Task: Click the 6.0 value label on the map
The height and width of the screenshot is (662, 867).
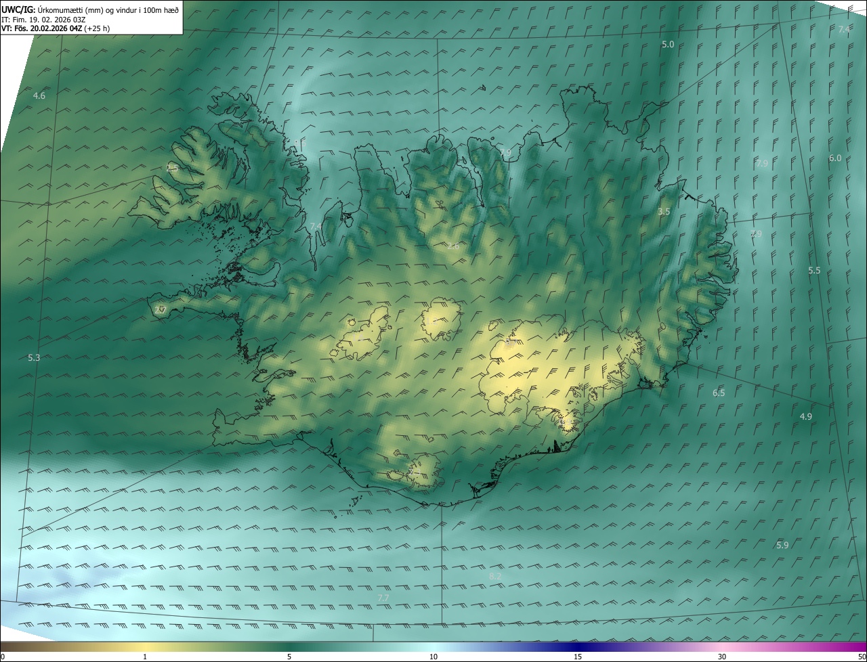Action: (835, 158)
